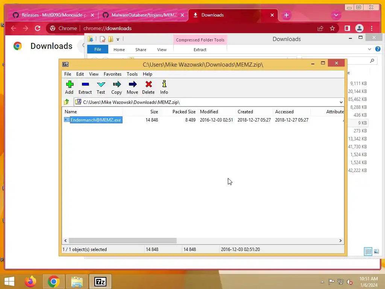This screenshot has width=385, height=289.
Task: Open the File menu in 7-Zip
Action: pos(68,74)
